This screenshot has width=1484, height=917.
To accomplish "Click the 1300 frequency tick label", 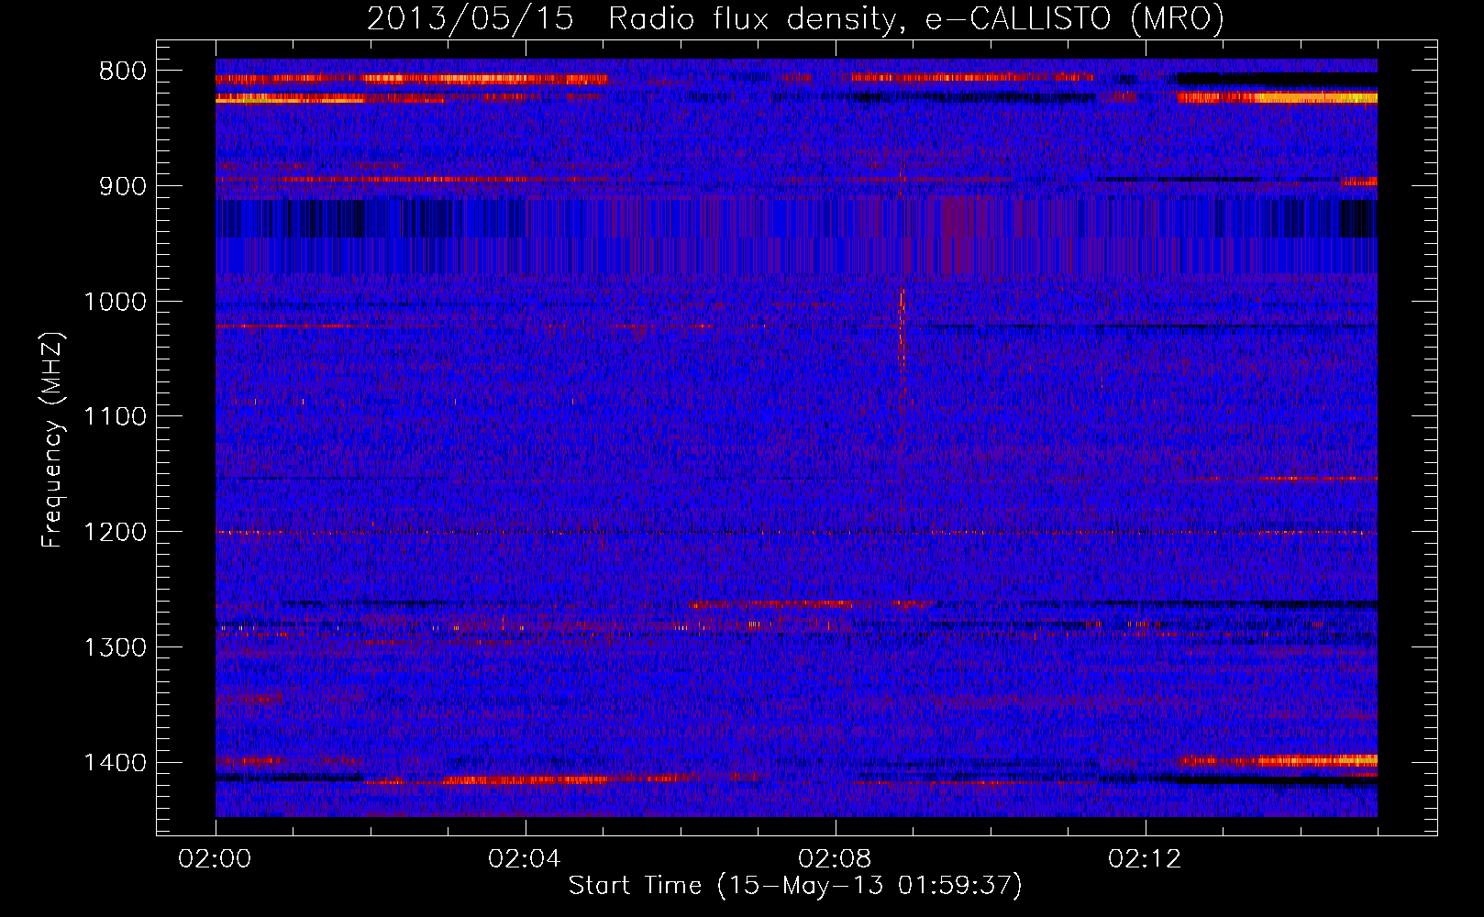I will click(115, 647).
